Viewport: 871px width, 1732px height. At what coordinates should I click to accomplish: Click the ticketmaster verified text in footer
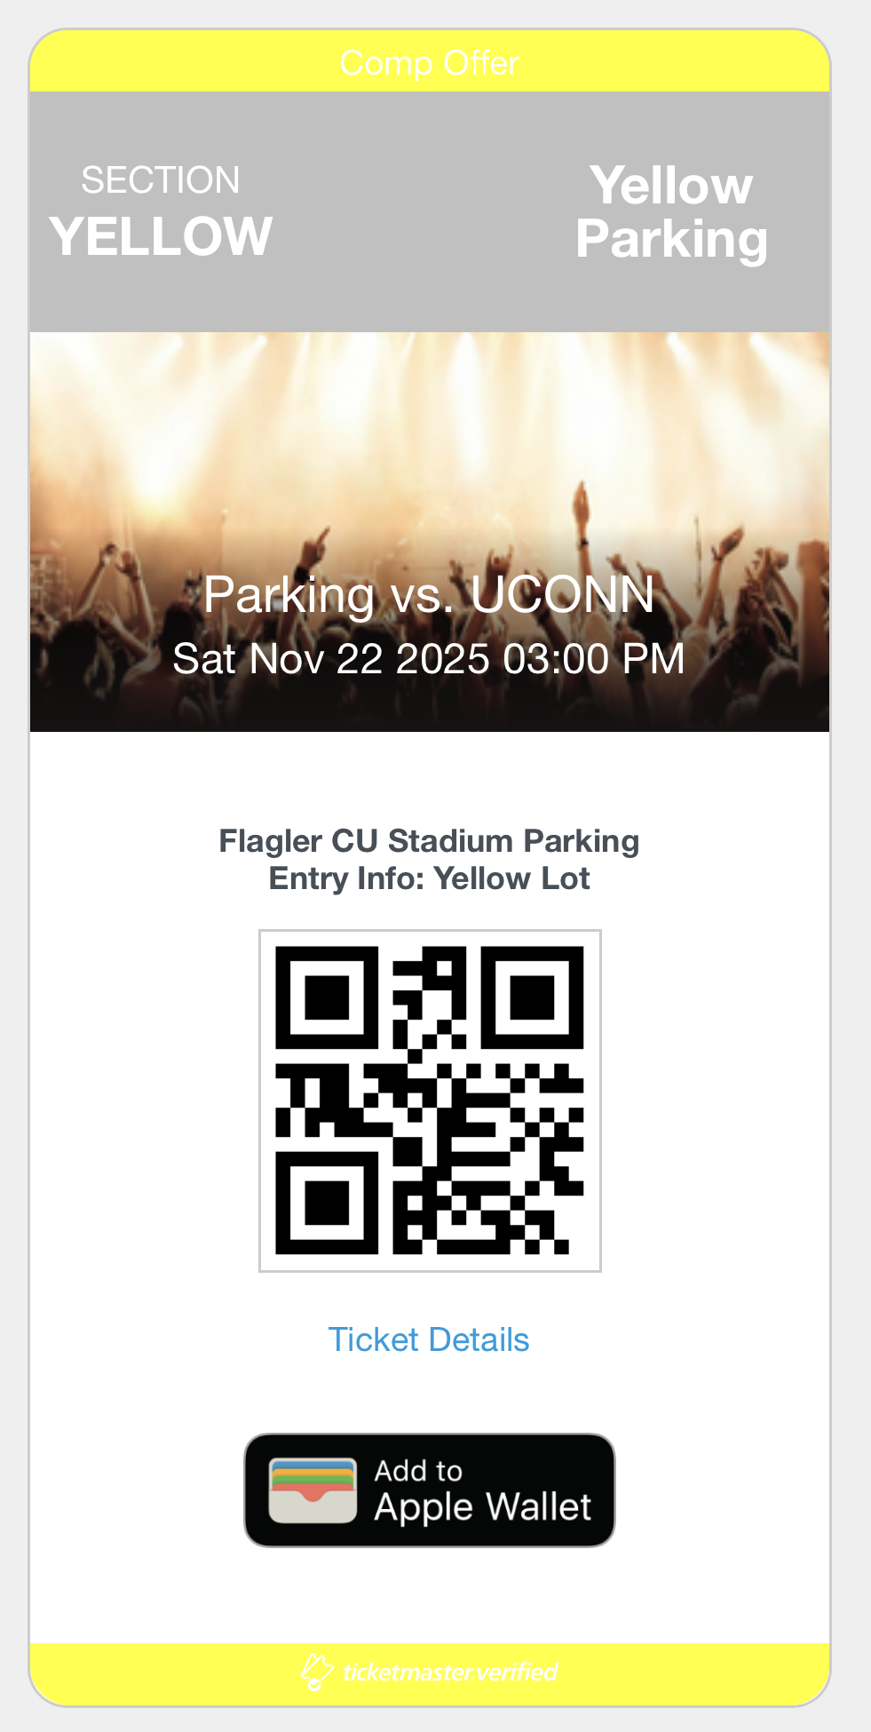point(450,1672)
